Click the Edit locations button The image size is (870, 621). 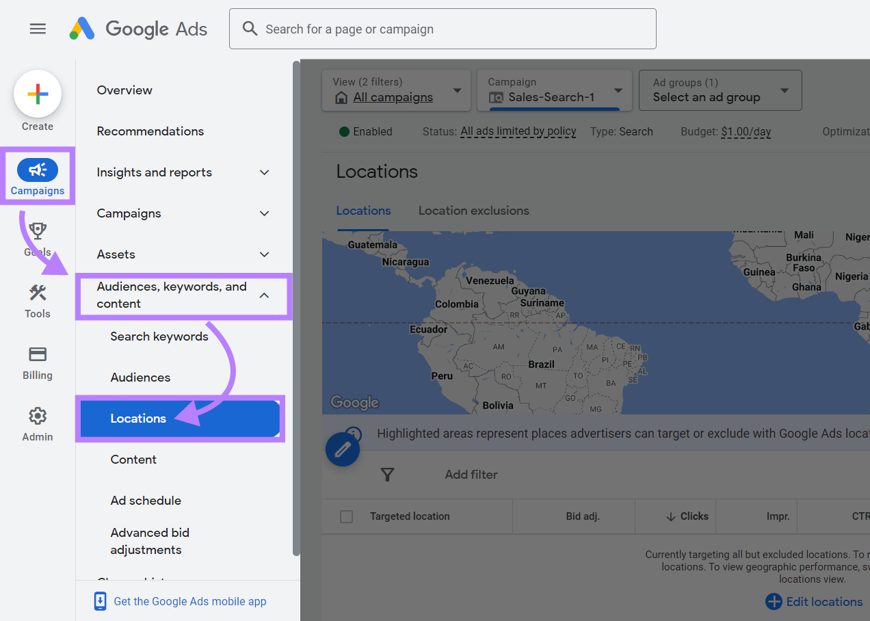[x=814, y=602]
